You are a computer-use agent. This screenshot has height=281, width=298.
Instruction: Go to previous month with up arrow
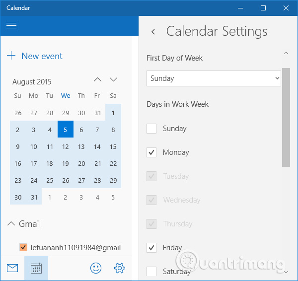pos(98,79)
